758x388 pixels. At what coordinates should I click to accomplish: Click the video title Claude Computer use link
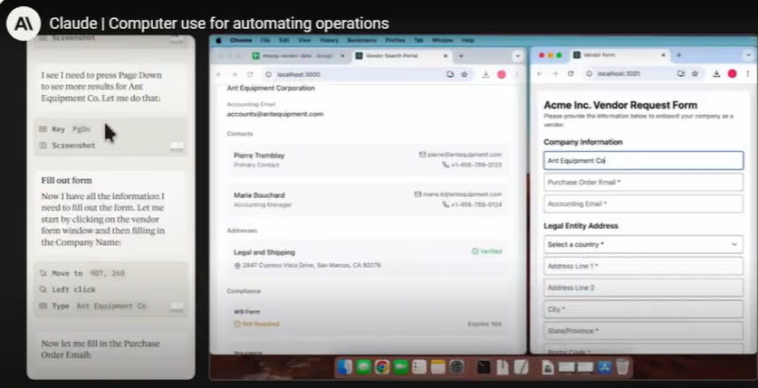pos(219,24)
